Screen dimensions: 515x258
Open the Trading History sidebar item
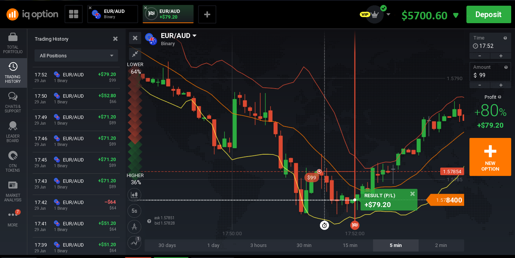point(13,73)
